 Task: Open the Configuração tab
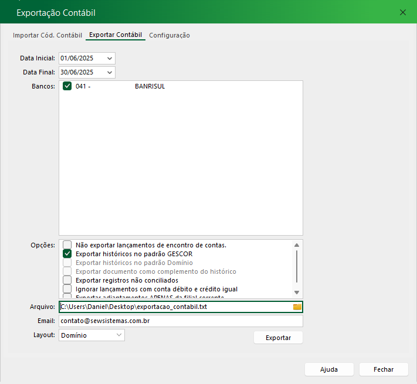169,35
